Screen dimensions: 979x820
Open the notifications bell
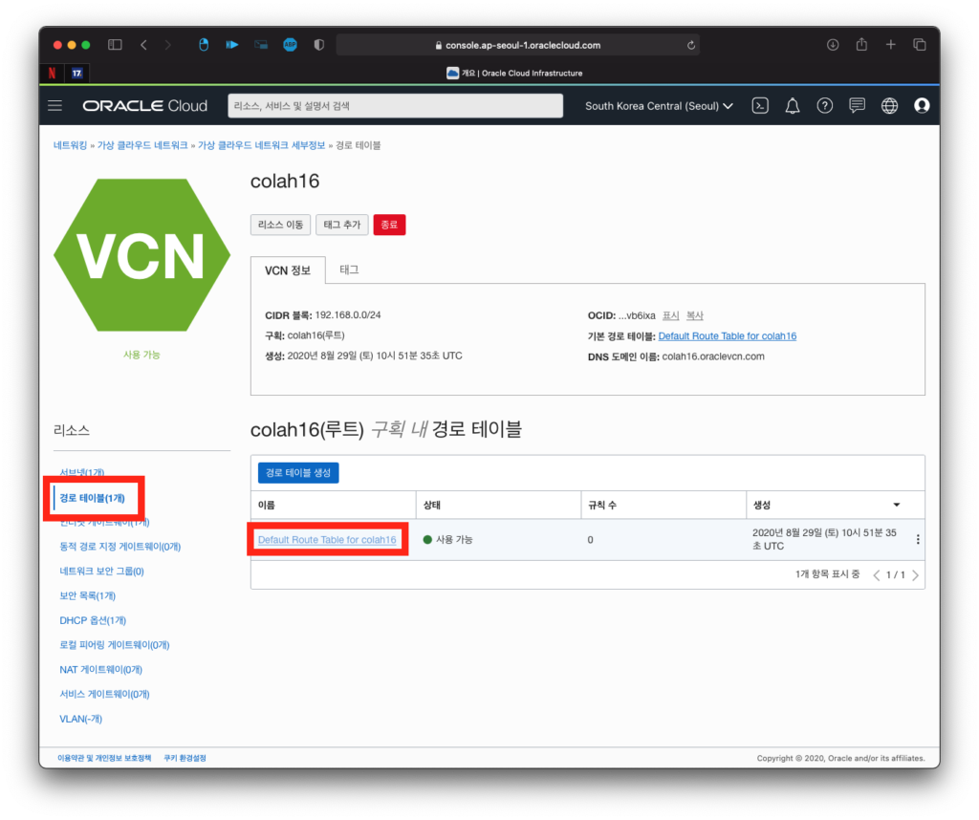click(793, 106)
